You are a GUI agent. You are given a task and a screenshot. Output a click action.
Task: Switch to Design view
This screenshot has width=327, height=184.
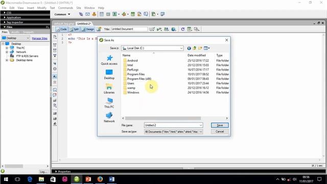(88, 29)
